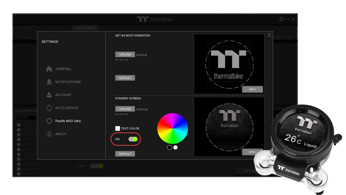The height and width of the screenshot is (195, 346).
Task: Check the CPU TEMP checkbox
Action: 19,125
